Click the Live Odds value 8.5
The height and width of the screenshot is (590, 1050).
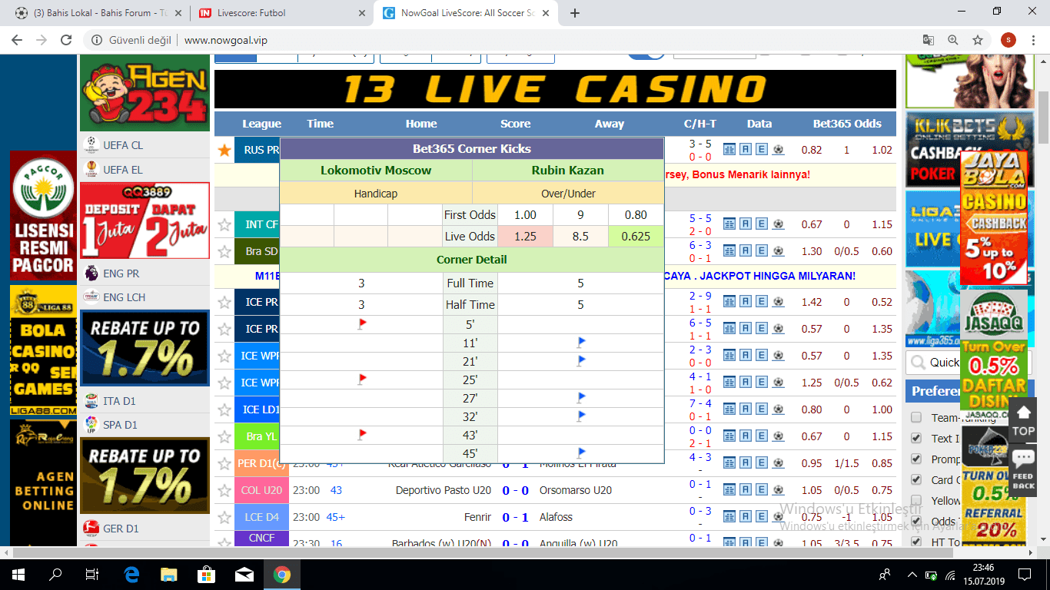580,237
